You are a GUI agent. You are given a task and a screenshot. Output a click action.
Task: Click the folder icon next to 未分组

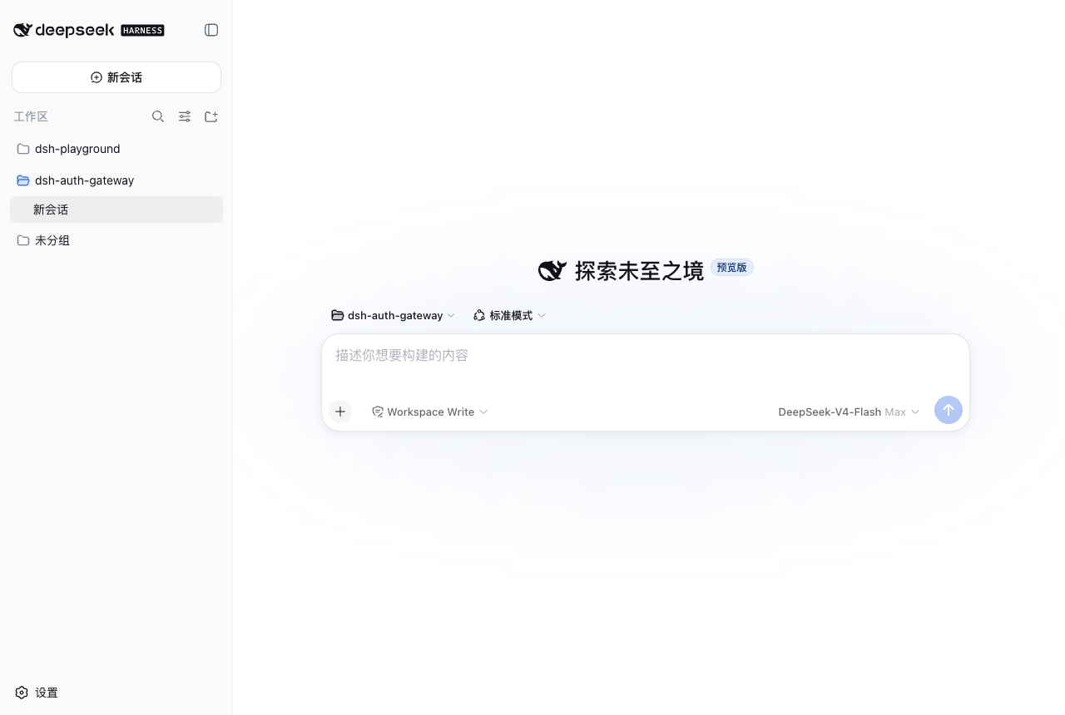(x=23, y=240)
